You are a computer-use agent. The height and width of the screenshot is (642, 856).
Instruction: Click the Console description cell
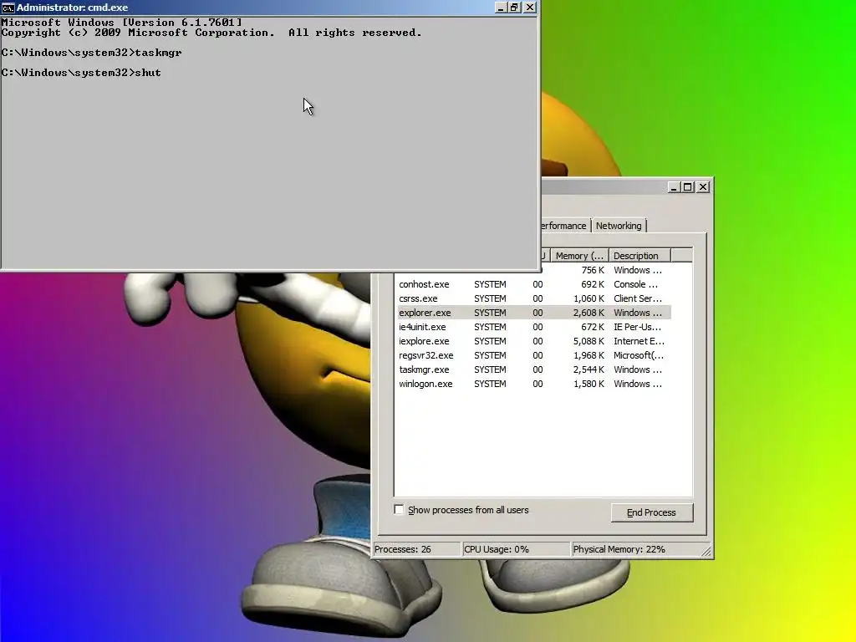tap(635, 284)
